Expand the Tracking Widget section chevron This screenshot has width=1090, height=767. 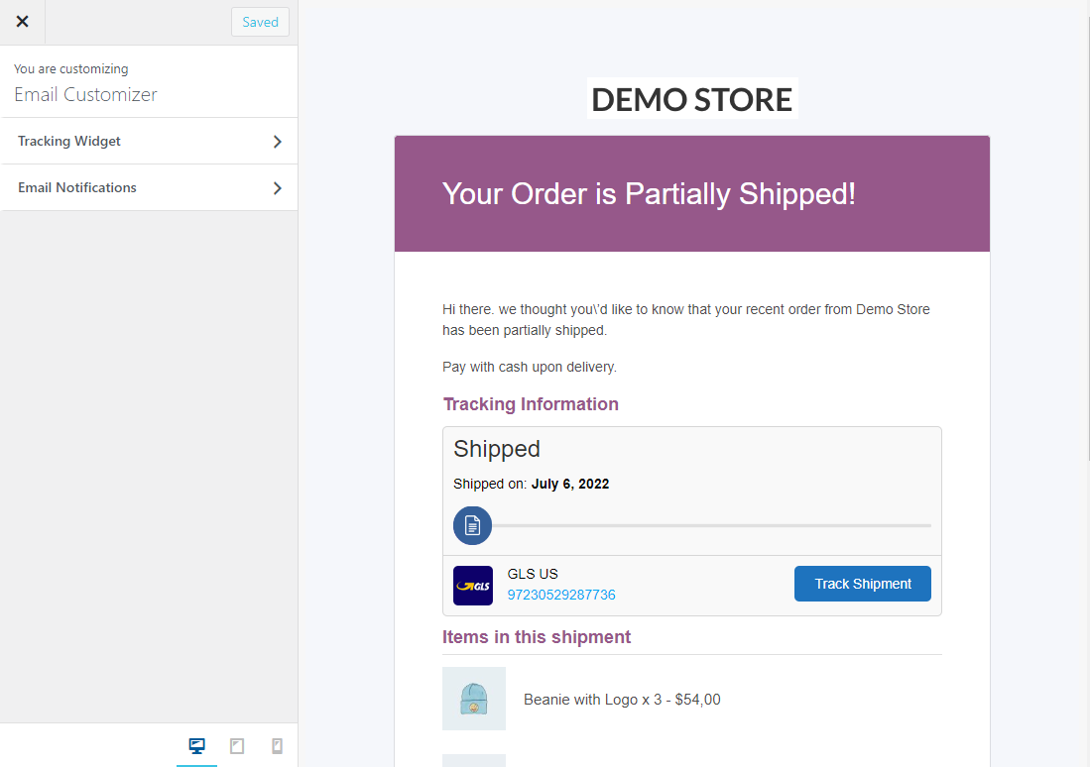[x=278, y=141]
